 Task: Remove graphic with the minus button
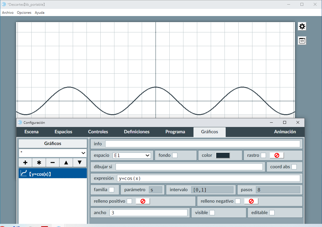53,163
